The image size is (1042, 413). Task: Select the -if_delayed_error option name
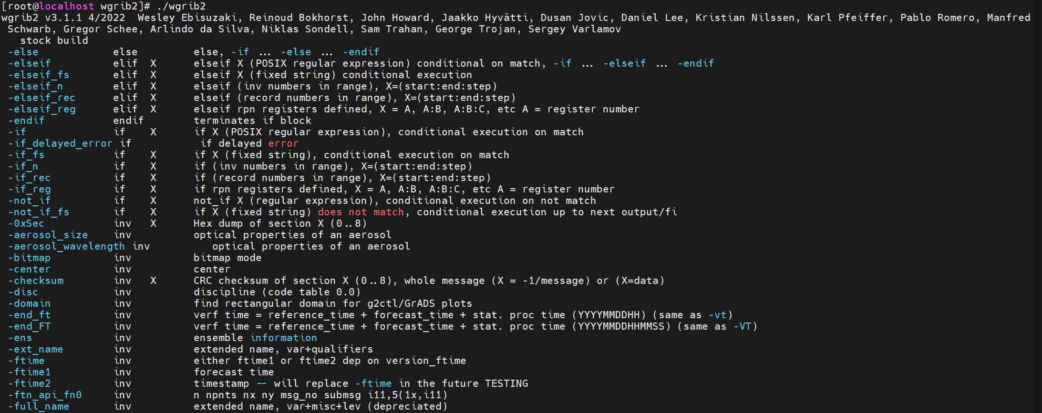(x=61, y=143)
